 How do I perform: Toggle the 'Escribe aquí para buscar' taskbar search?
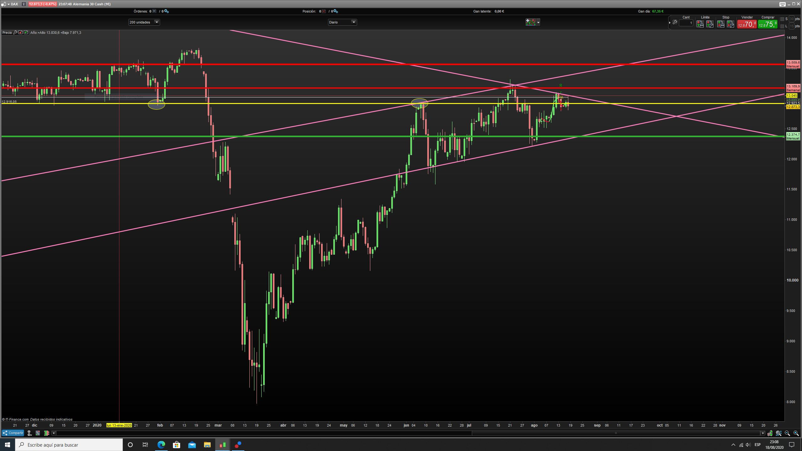click(69, 445)
